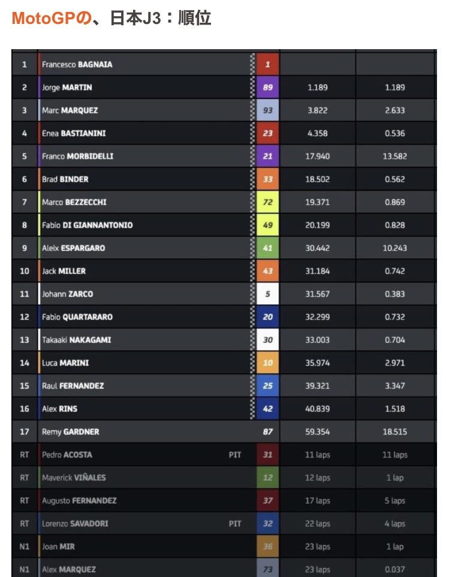The height and width of the screenshot is (577, 449).
Task: Select Fabio QUARTARARO rider name
Action: click(77, 317)
